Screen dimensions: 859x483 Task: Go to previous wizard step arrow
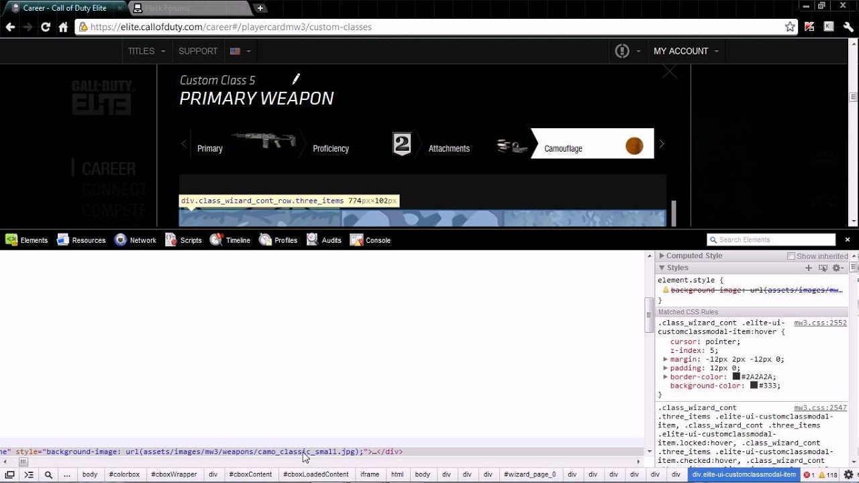[x=184, y=144]
